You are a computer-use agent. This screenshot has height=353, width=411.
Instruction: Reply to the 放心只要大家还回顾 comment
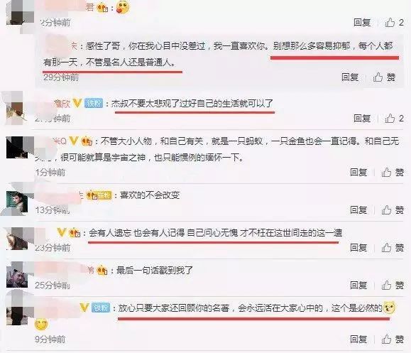pyautogui.click(x=358, y=340)
